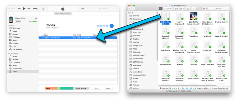Click the Finder search field
The height and width of the screenshot is (101, 239).
[219, 9]
